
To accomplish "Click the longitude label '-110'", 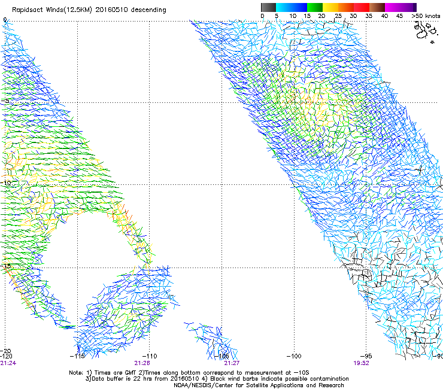I will (150, 356).
